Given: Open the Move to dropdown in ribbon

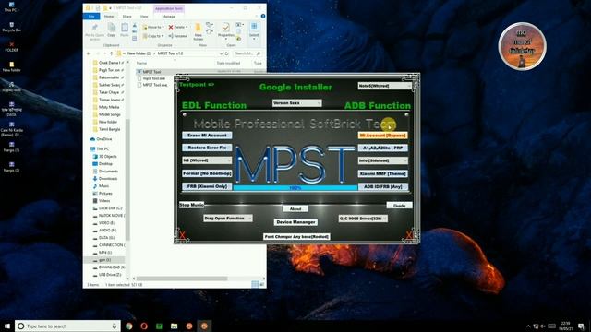Looking at the screenshot, I should (153, 27).
